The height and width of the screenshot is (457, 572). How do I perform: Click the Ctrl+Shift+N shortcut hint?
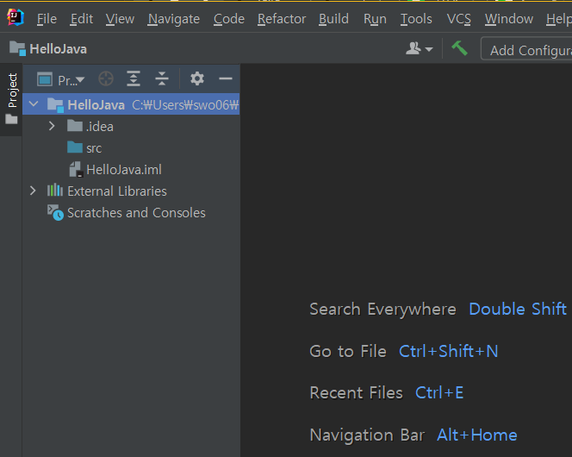(x=448, y=351)
